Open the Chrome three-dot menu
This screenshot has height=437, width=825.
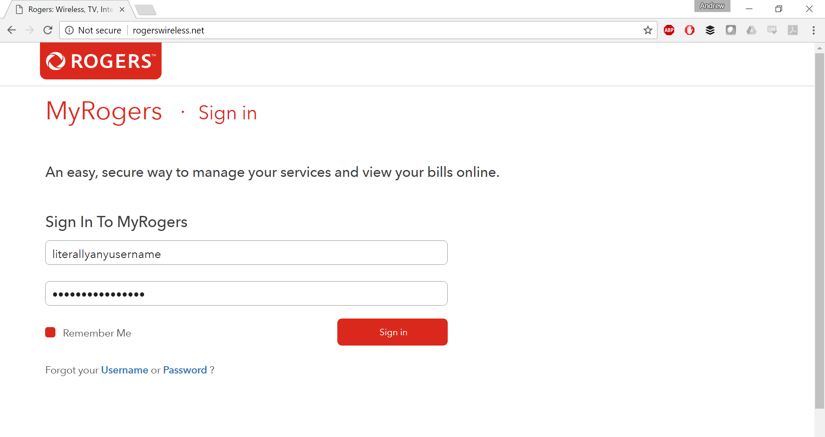point(813,30)
